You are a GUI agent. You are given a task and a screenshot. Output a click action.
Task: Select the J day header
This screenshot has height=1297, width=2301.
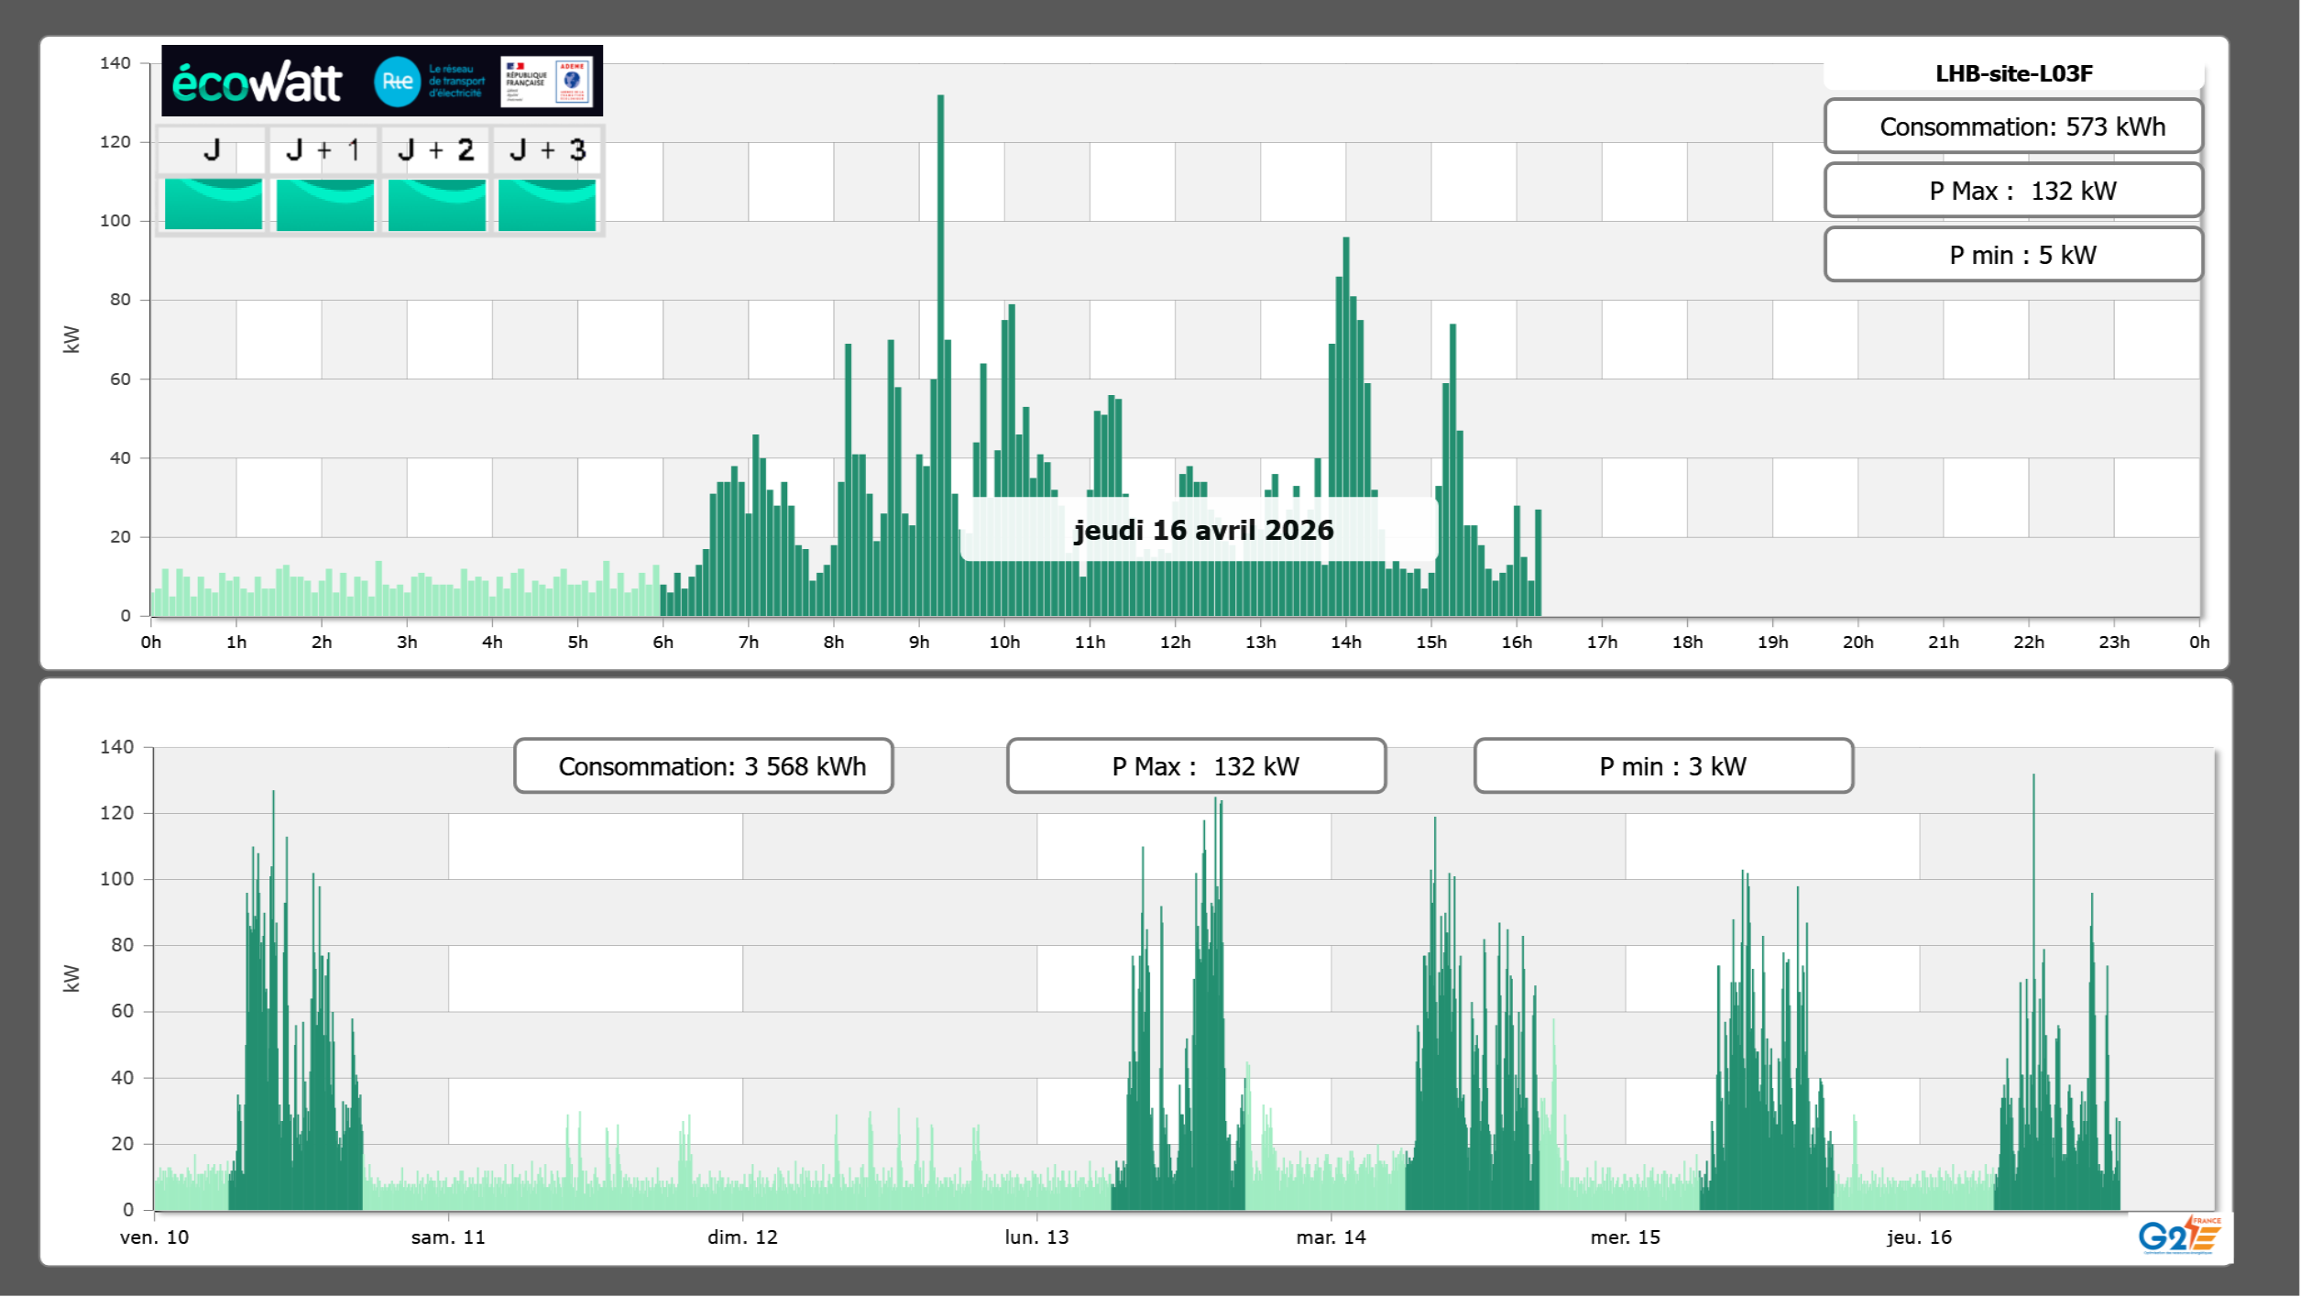click(212, 150)
